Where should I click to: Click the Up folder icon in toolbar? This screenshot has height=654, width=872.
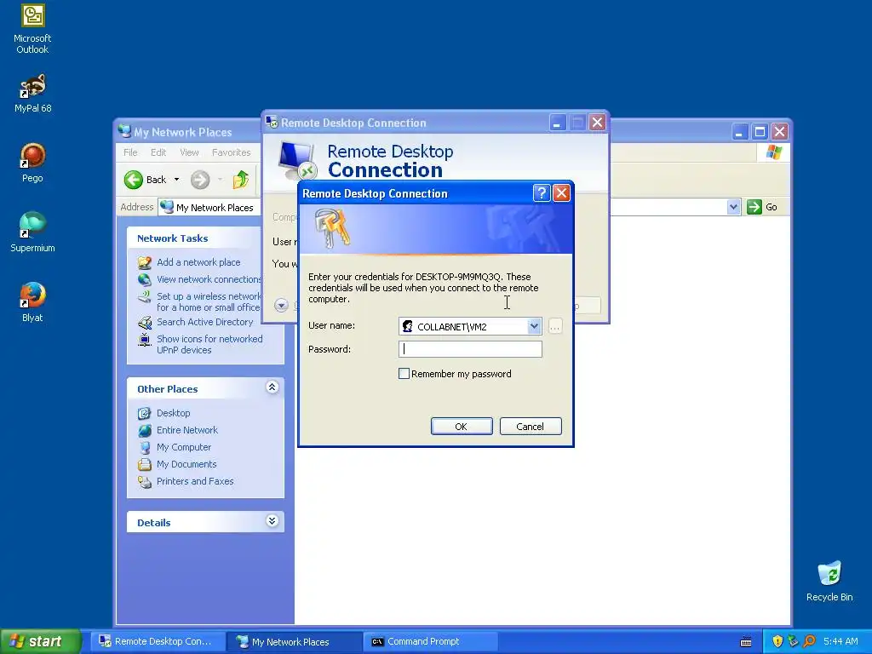click(x=241, y=180)
